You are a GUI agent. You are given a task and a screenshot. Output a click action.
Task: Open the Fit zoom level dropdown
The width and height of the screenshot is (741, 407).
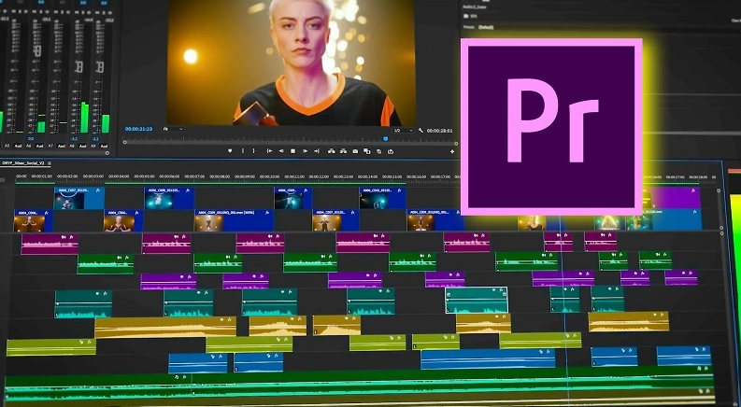pyautogui.click(x=173, y=129)
